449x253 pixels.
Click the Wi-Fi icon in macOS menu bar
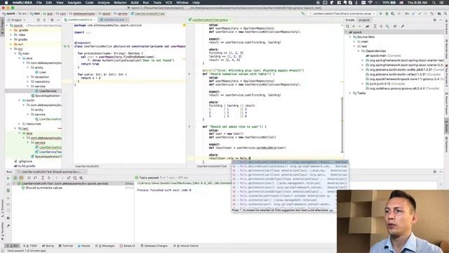click(x=370, y=3)
